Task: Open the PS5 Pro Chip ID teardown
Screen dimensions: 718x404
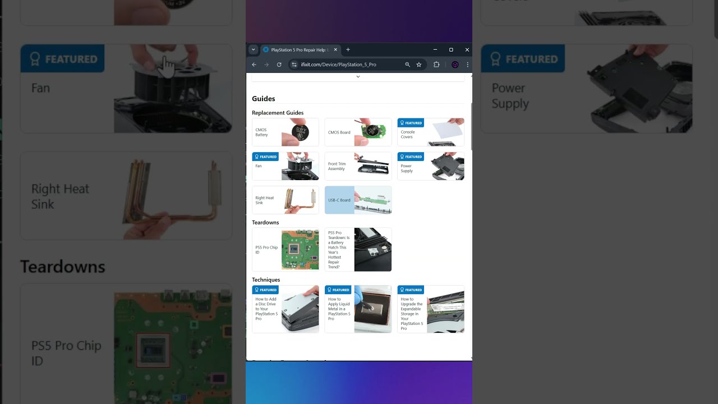Action: [x=285, y=250]
